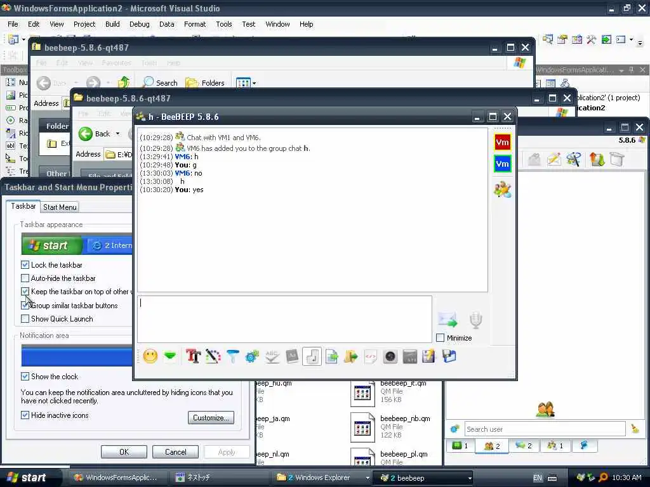
Task: Enable Show Quick Launch checkbox
Action: pyautogui.click(x=25, y=318)
